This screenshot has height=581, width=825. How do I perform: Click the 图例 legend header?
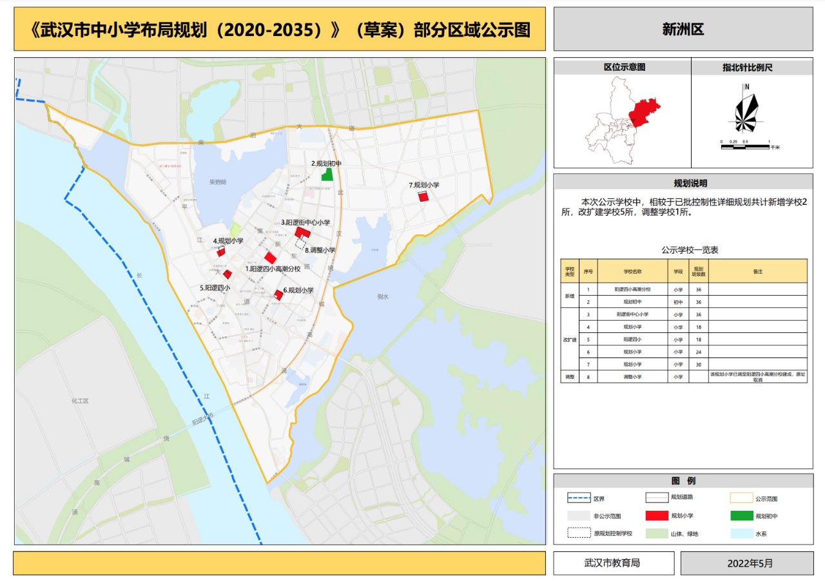tap(683, 481)
